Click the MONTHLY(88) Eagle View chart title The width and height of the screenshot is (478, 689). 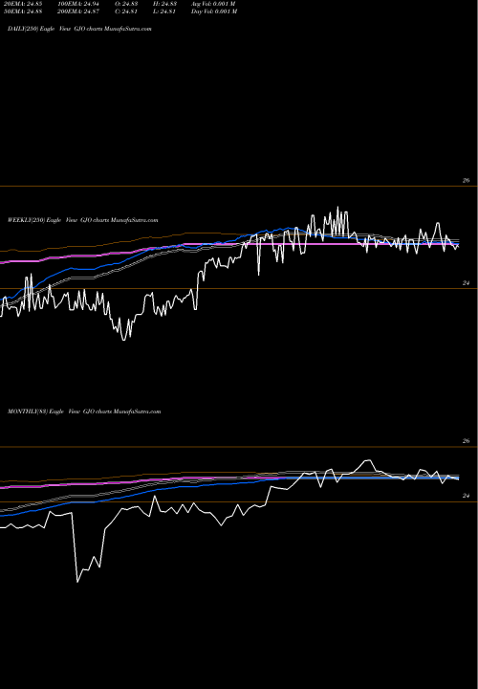(84, 411)
